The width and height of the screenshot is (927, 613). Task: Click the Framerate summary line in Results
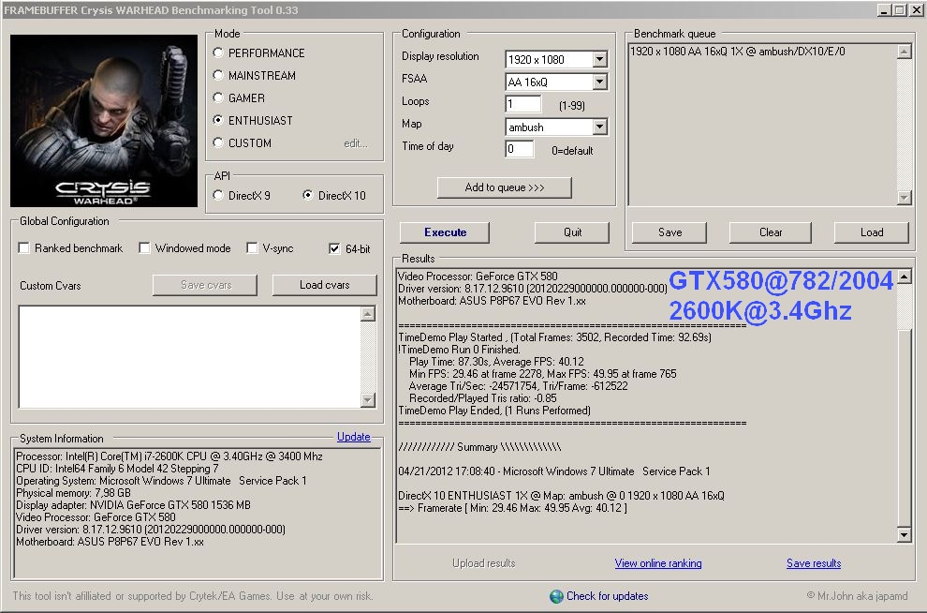pos(512,508)
